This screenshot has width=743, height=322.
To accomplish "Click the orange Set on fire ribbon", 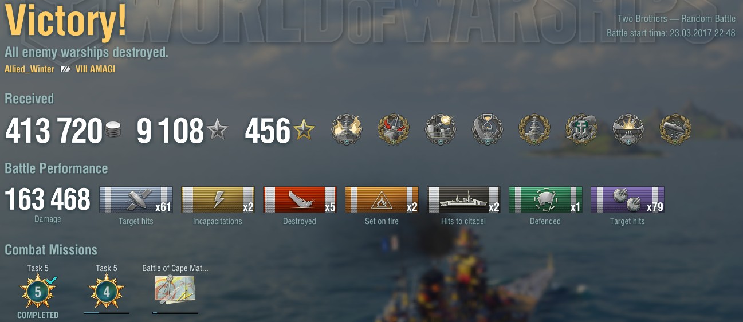I will pos(382,200).
